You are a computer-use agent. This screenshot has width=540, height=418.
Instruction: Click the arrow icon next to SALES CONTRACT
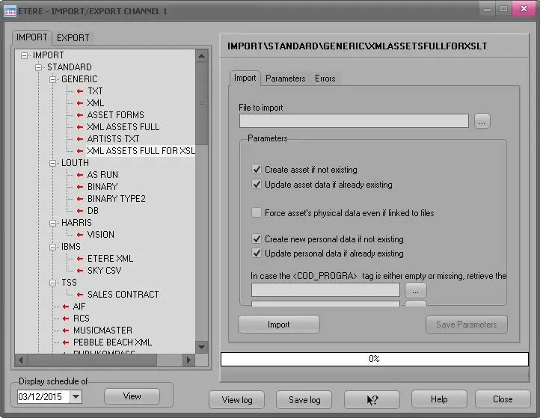pyautogui.click(x=79, y=295)
